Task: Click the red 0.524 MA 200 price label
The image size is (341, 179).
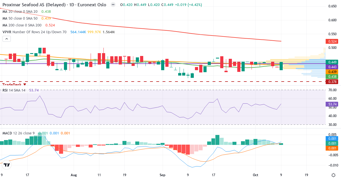Action: 331,41
